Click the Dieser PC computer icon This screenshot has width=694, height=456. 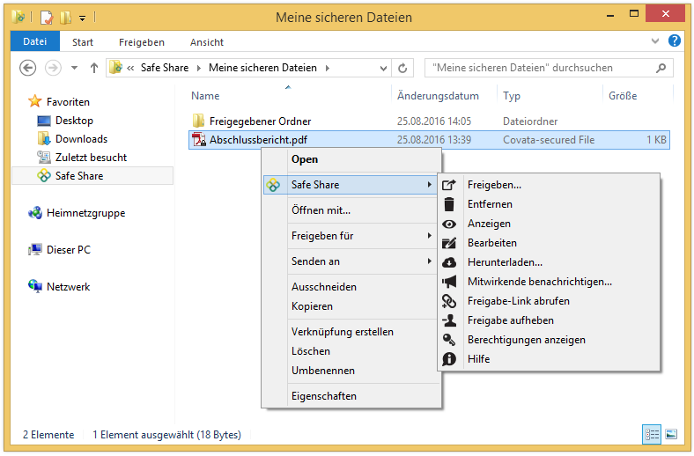pyautogui.click(x=35, y=250)
